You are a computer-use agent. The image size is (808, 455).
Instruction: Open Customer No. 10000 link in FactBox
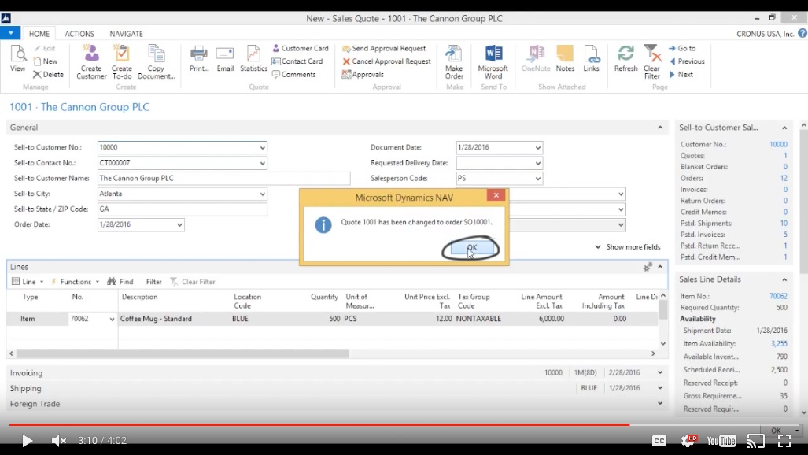778,144
